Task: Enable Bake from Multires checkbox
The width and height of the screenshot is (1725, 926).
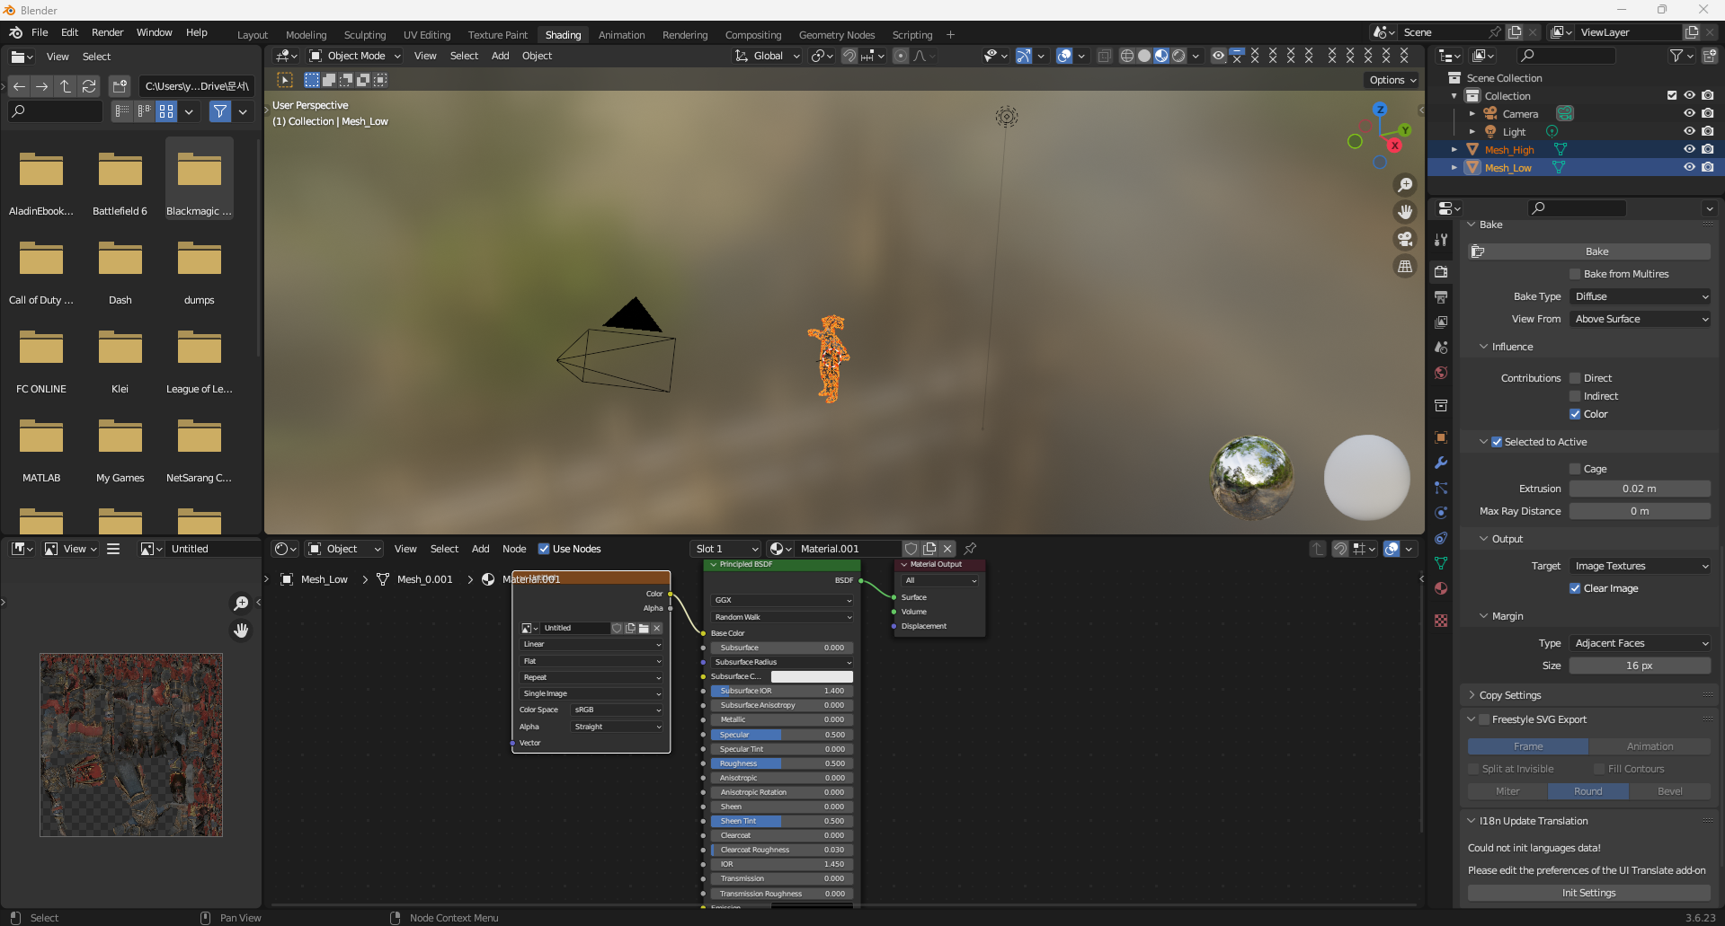Action: coord(1575,274)
